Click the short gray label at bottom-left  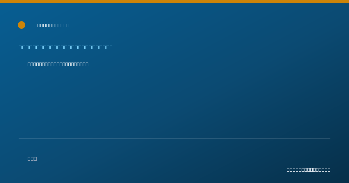(32, 159)
